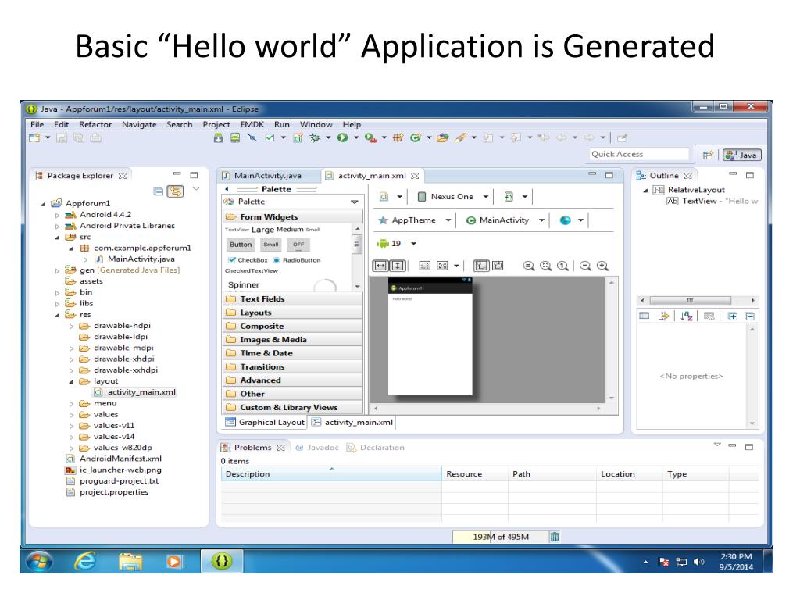Open the Text Fields palette category
This screenshot has height=600, width=800.
[293, 299]
